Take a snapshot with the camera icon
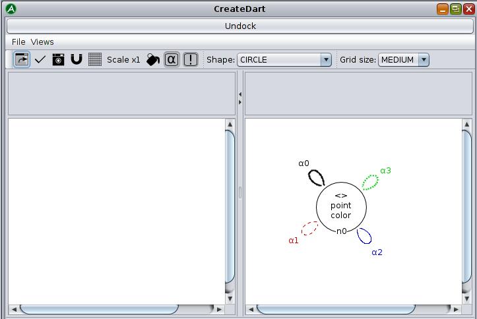 58,59
